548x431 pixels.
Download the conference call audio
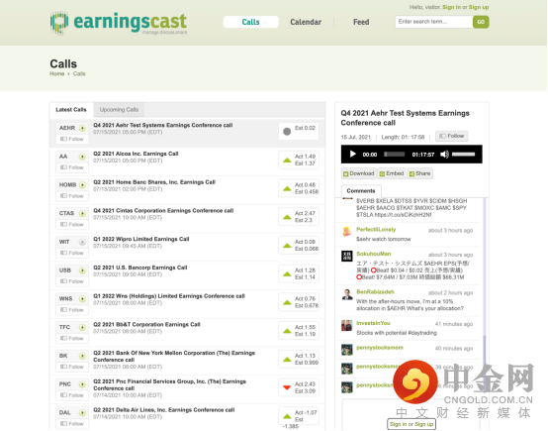tap(359, 173)
